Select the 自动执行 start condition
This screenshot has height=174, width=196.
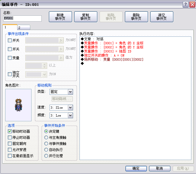coord(46,150)
